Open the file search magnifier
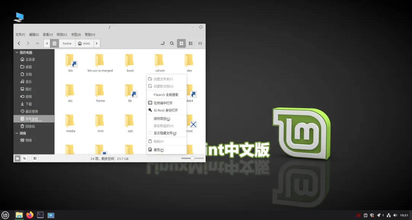 click(x=172, y=43)
